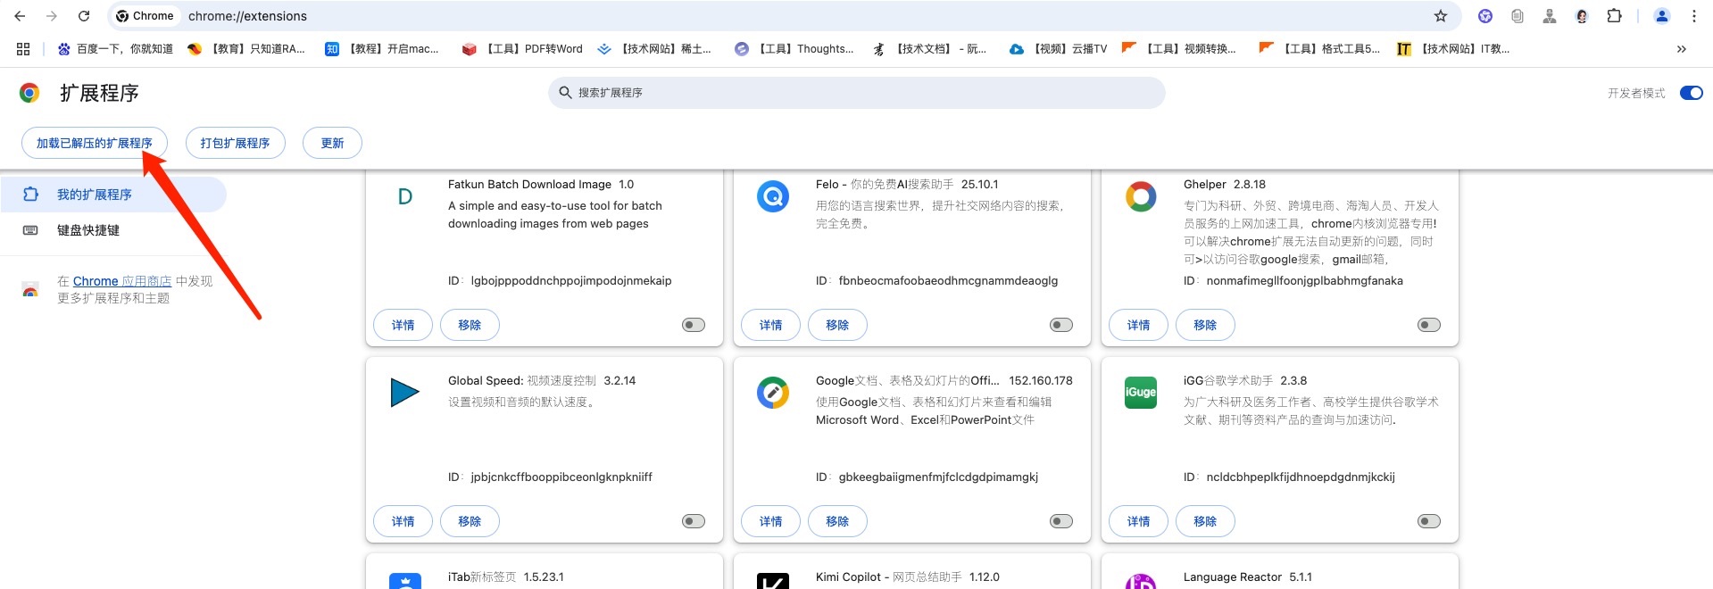This screenshot has width=1713, height=589.
Task: Click the girl avatar extension icon
Action: [1582, 16]
